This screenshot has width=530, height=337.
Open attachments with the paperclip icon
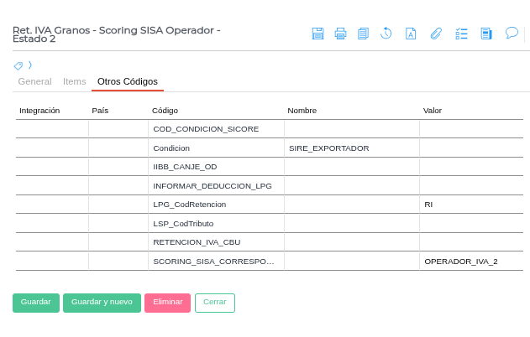[435, 34]
